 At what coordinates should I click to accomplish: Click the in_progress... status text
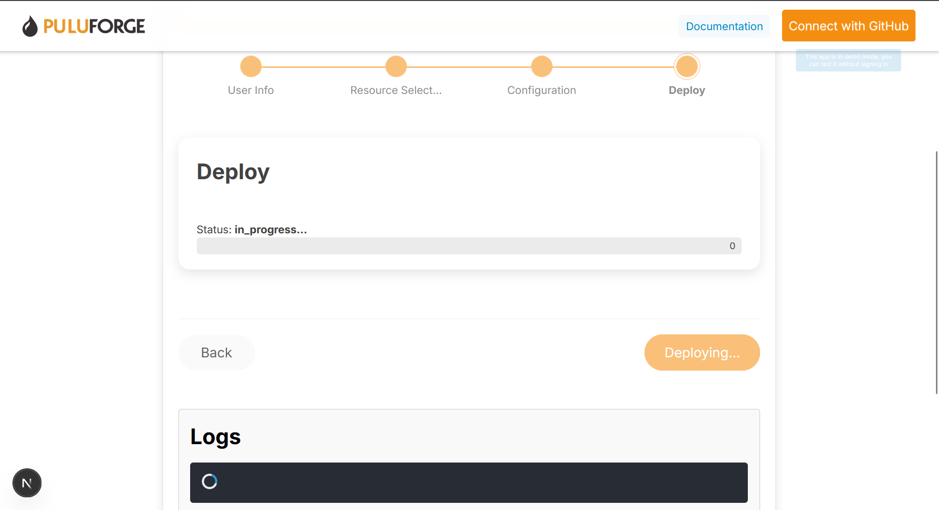click(271, 230)
